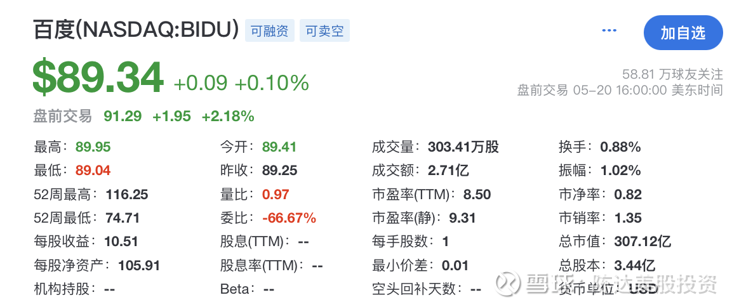The width and height of the screenshot is (739, 307).
Task: Click the 今开 value 89.41
Action: 279,147
